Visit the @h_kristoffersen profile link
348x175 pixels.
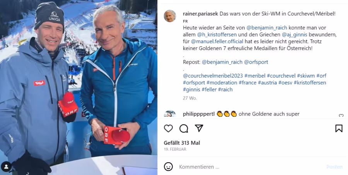coord(217,35)
